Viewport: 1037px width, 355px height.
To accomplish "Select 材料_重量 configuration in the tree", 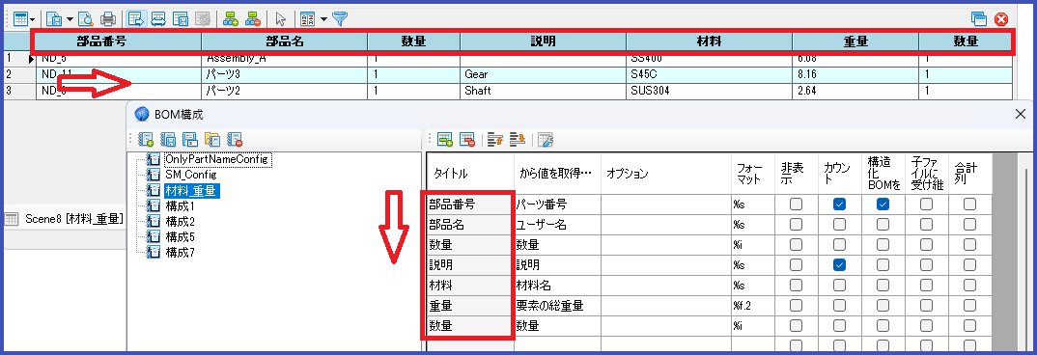I will coord(192,190).
